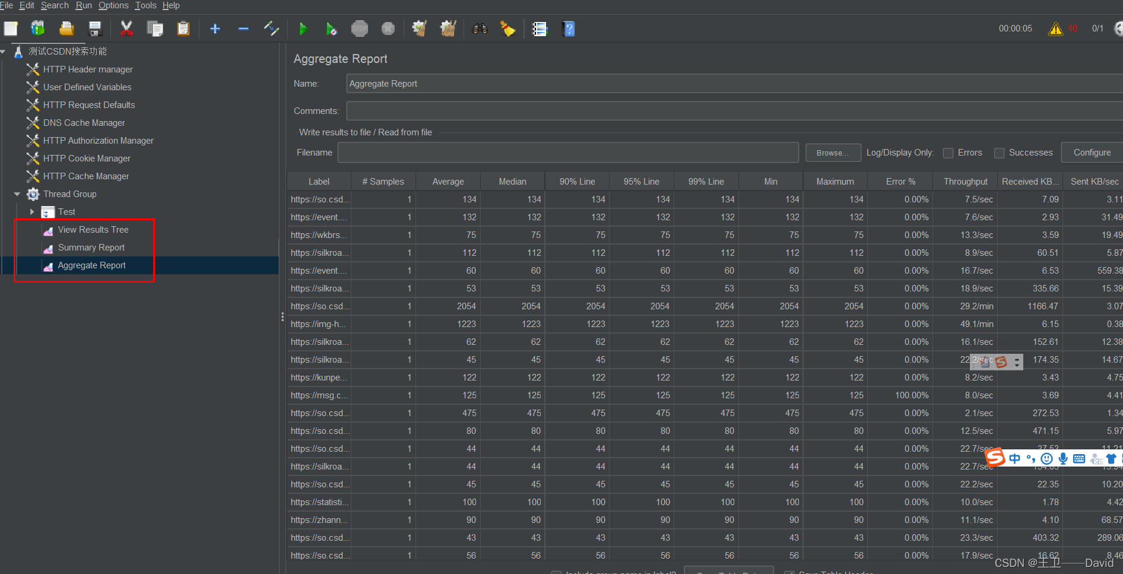Viewport: 1123px width, 574px height.
Task: Click the Configure button
Action: 1092,153
